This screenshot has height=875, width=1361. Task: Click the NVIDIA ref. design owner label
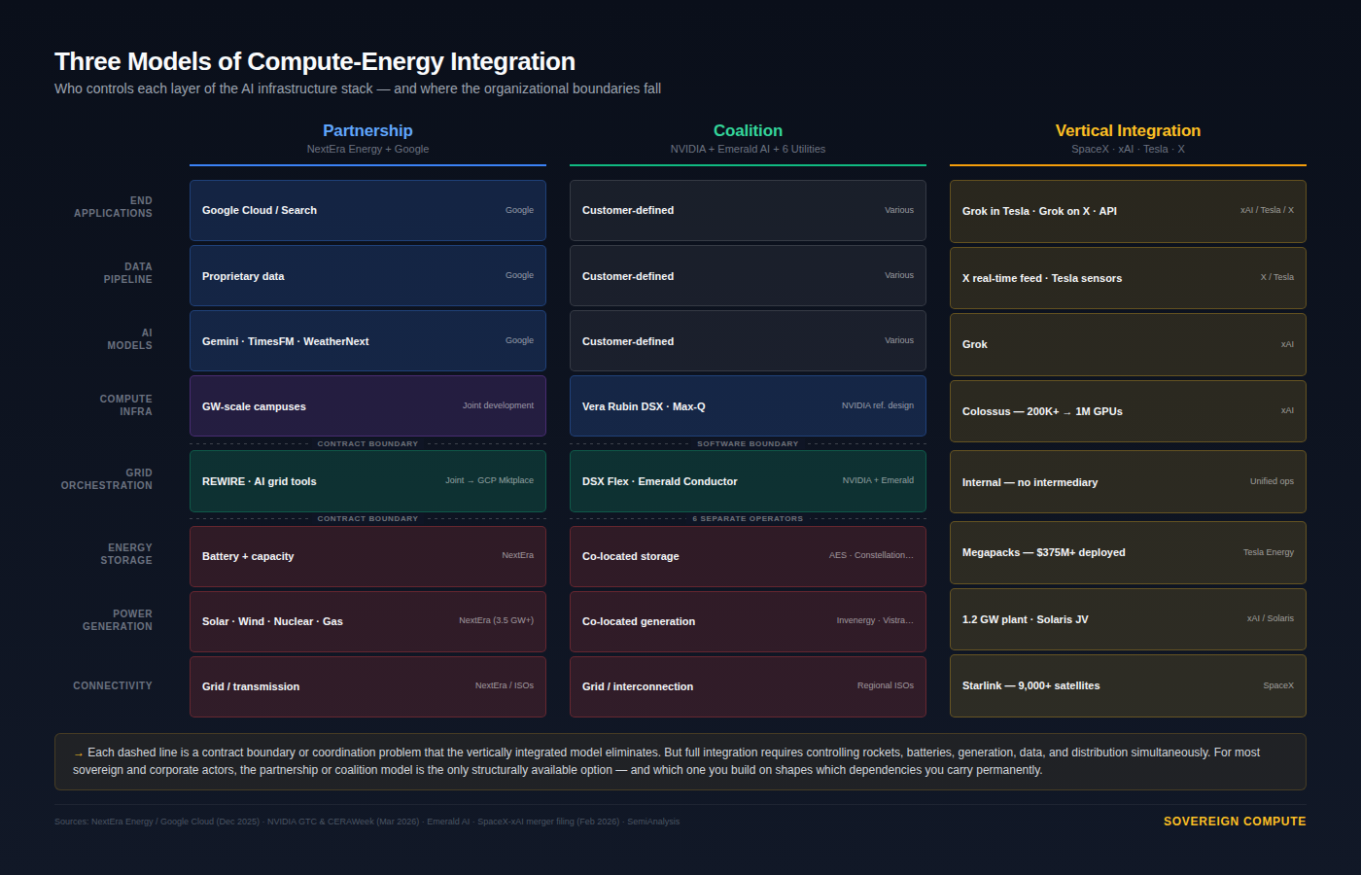(878, 405)
